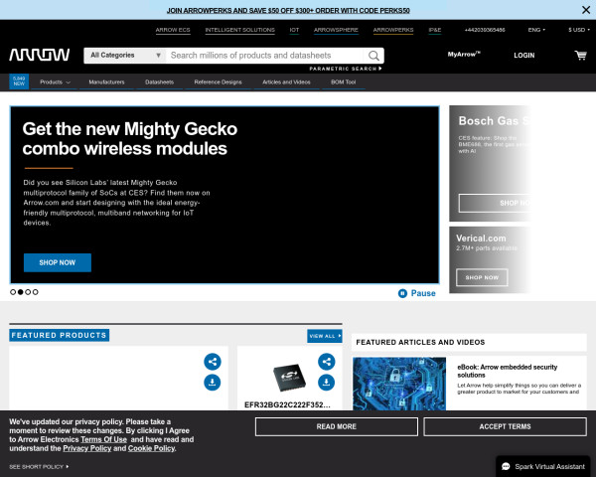The image size is (596, 477).
Task: Click the Arrow logo
Action: [40, 55]
